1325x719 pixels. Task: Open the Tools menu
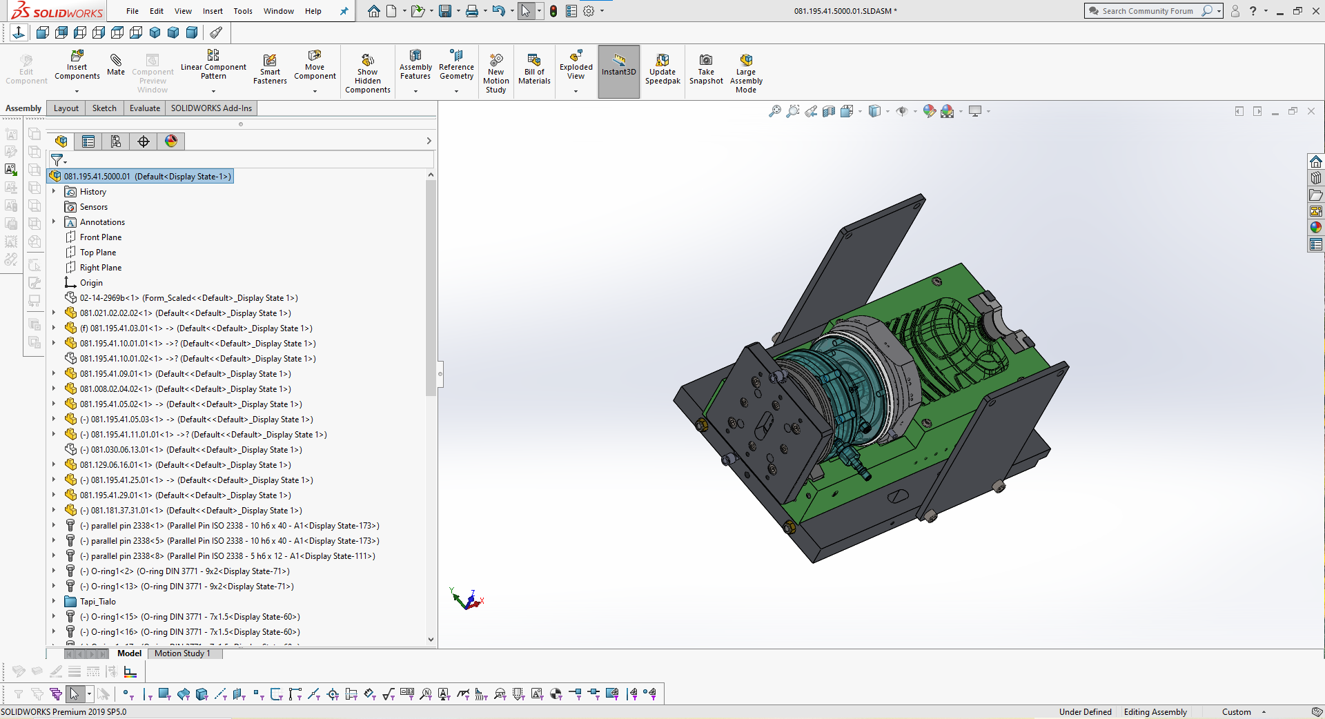click(242, 11)
